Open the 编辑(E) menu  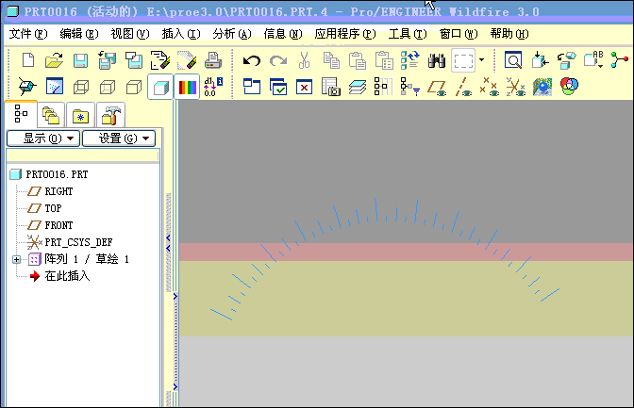point(79,34)
